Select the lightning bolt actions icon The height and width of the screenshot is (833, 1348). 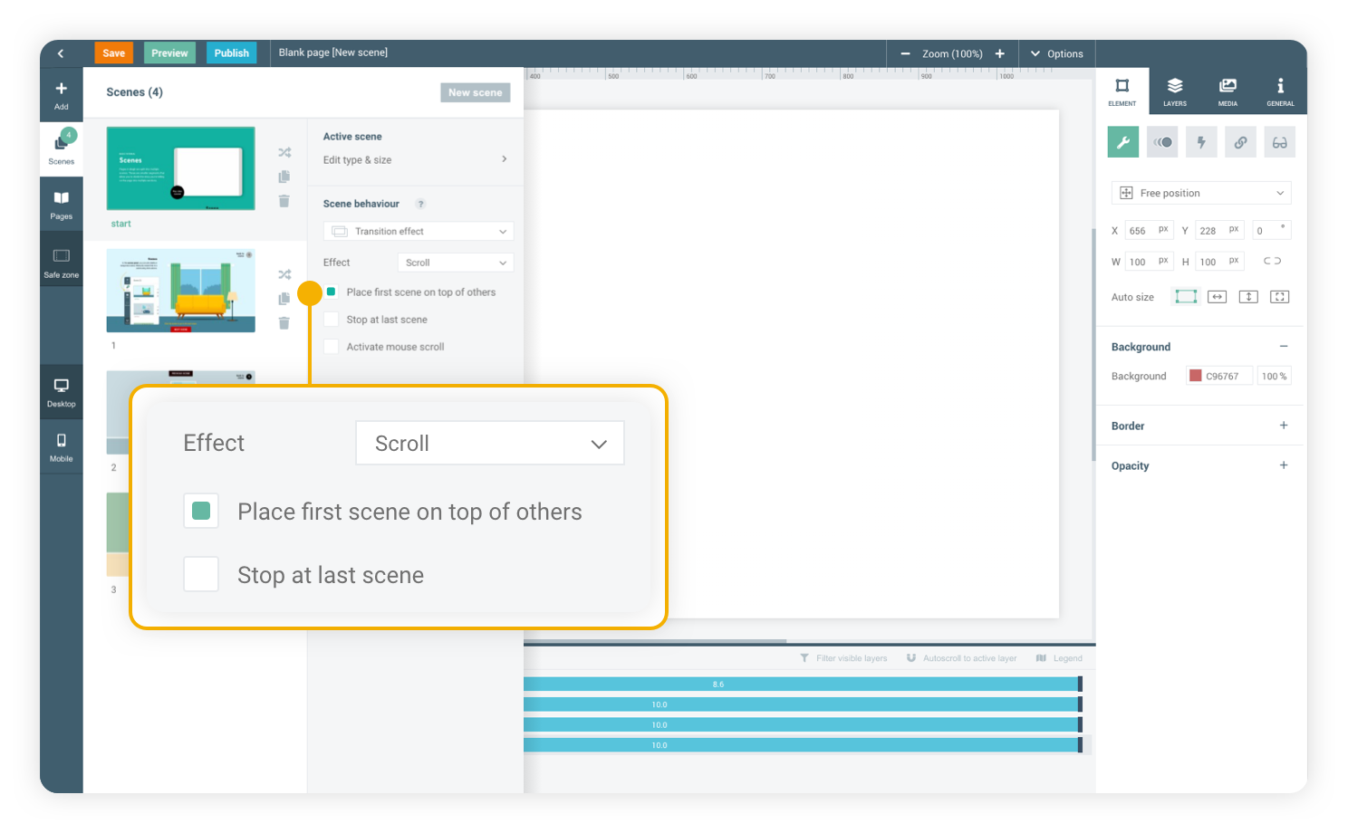tap(1201, 142)
